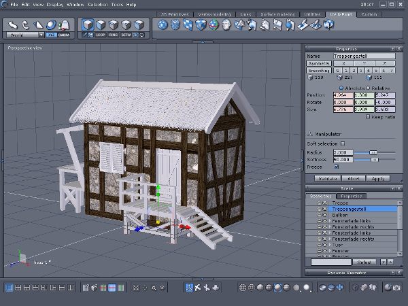This screenshot has height=306, width=408.
Task: Switch to the Surface modeling tab
Action: (277, 14)
